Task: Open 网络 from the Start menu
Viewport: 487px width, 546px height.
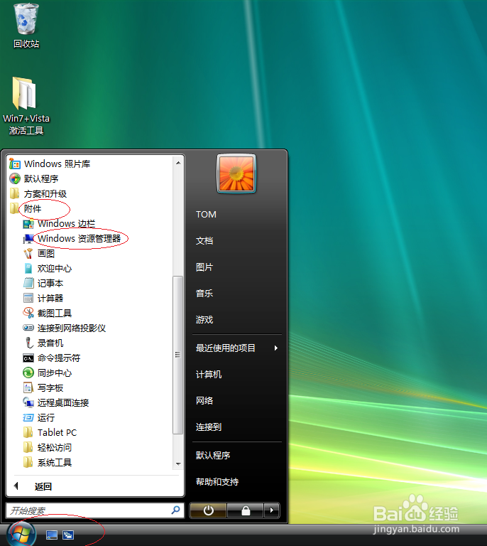Action: click(204, 400)
